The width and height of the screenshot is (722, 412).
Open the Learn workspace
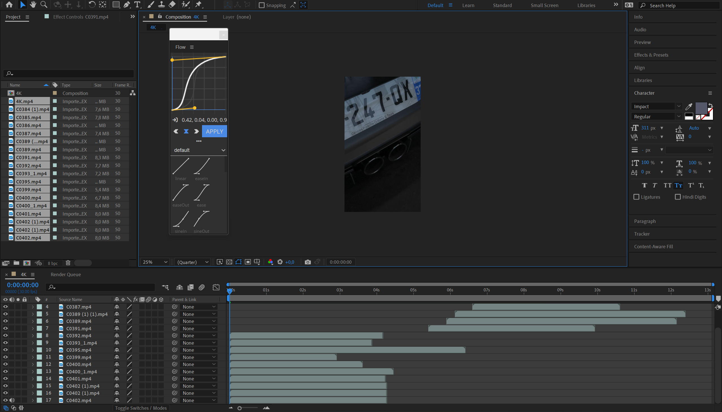(x=468, y=5)
